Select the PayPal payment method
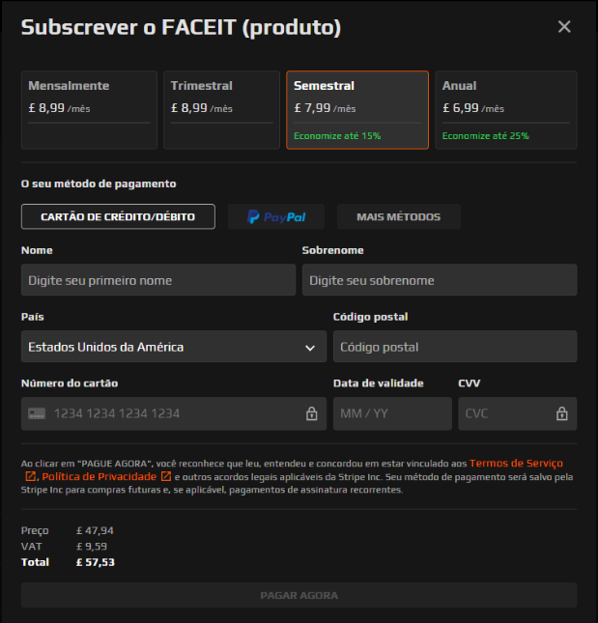 click(x=276, y=216)
